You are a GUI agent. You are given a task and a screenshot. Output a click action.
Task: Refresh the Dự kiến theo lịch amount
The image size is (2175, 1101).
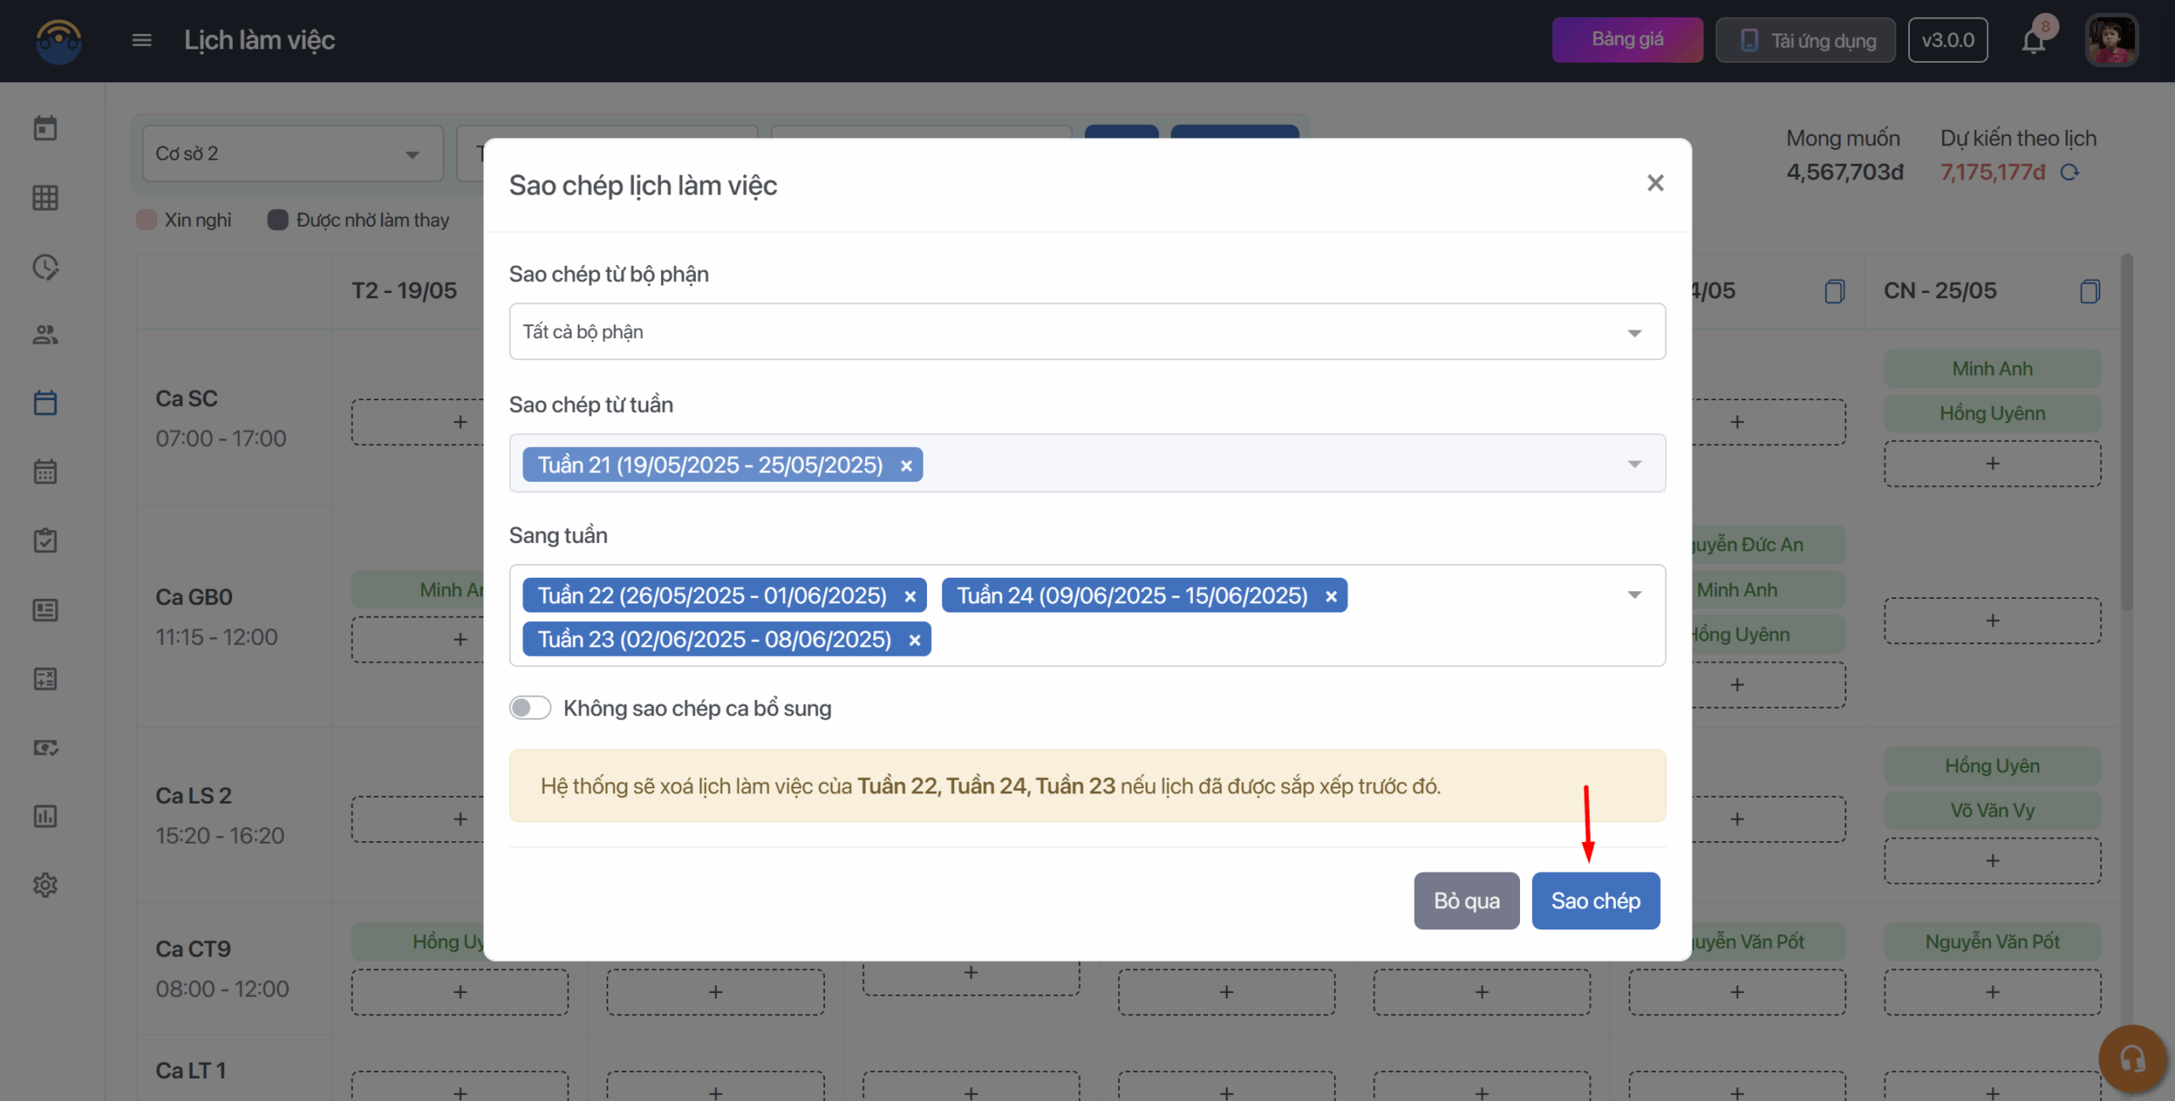(x=2070, y=172)
